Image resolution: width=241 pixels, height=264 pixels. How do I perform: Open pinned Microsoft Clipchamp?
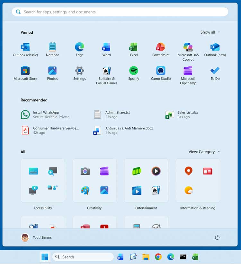[x=188, y=76]
